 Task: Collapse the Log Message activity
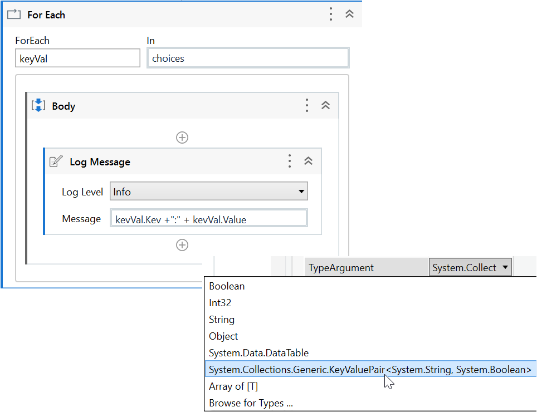click(308, 161)
